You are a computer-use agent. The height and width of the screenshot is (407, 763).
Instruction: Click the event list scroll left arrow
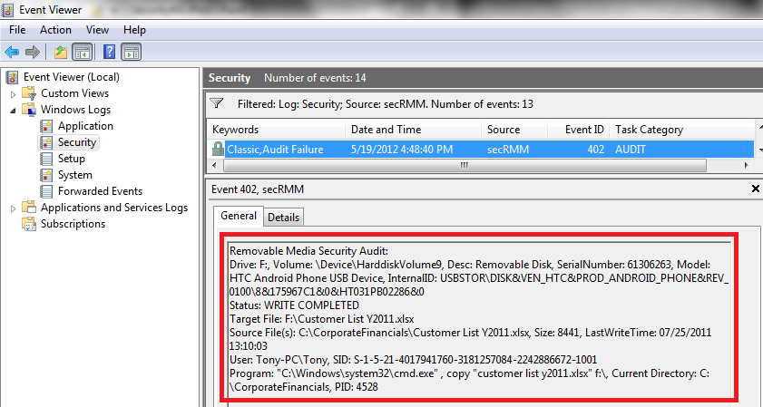[215, 165]
